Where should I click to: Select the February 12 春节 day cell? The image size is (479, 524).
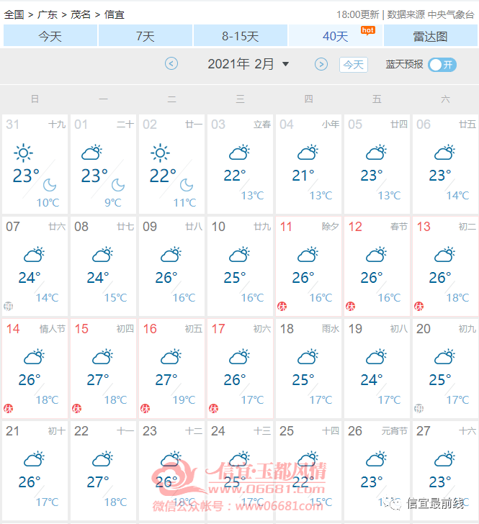pos(377,266)
